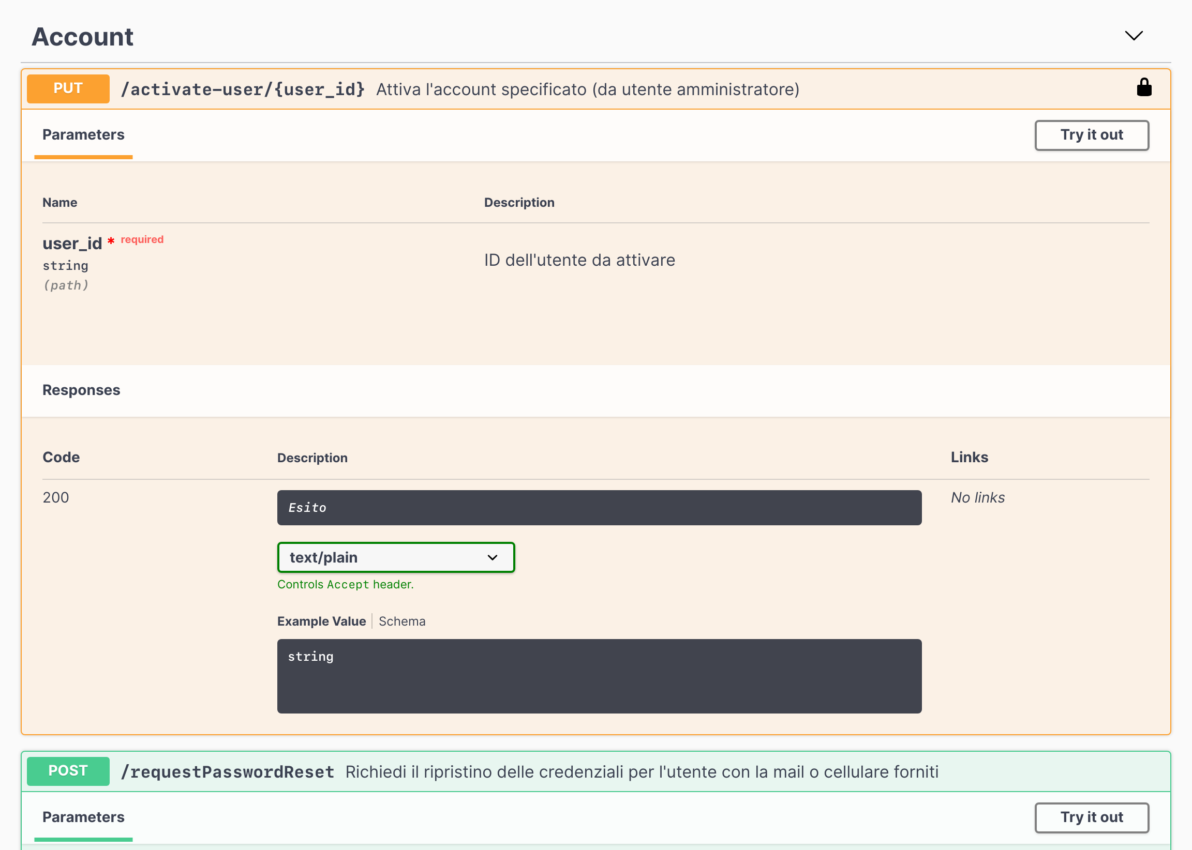Click the /activate-user/{user_id} path text
The height and width of the screenshot is (850, 1192).
(243, 89)
